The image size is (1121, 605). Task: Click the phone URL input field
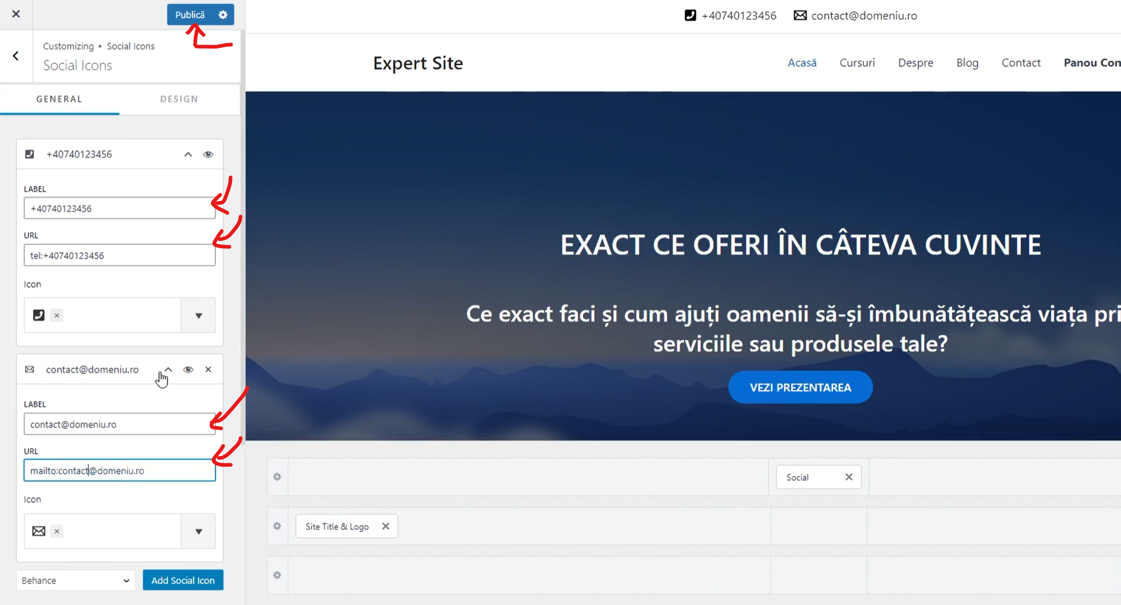point(120,256)
